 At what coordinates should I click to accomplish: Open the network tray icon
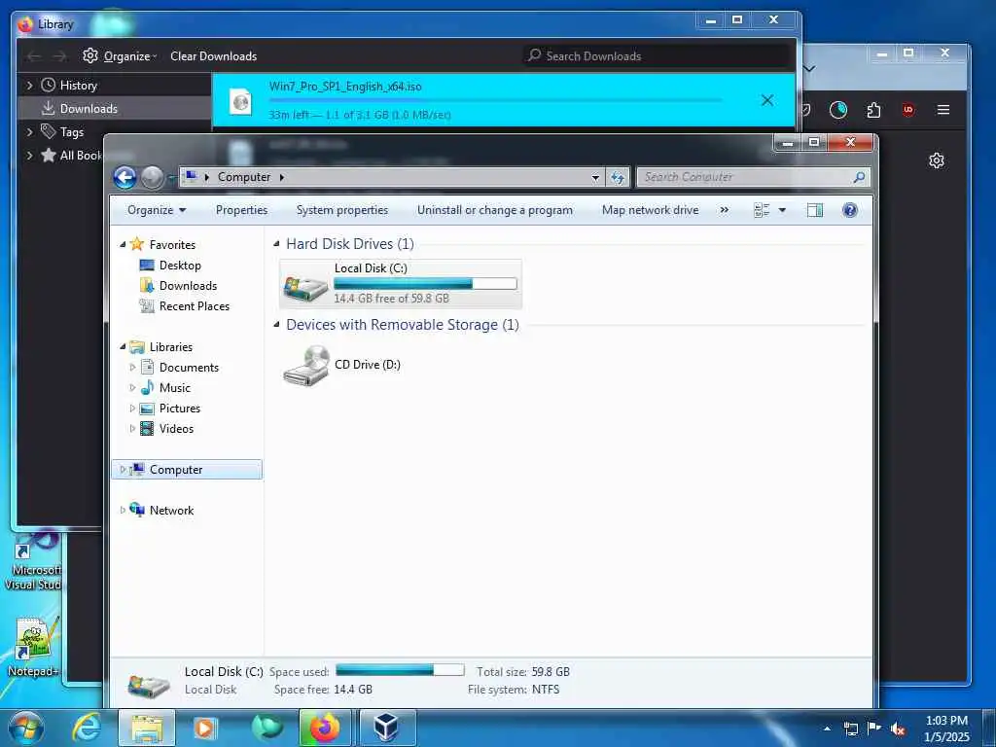click(x=850, y=729)
